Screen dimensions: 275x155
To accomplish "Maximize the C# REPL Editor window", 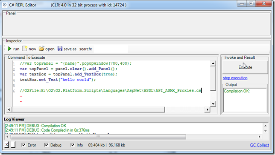I will pos(251,4).
